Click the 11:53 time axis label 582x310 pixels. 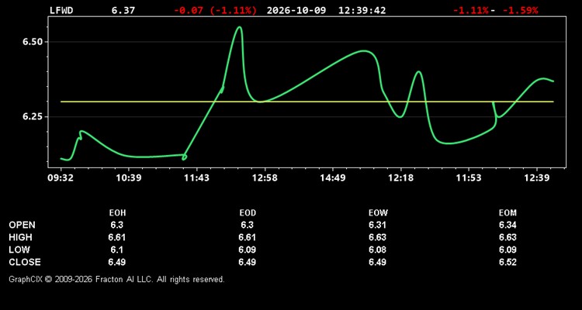pos(469,178)
